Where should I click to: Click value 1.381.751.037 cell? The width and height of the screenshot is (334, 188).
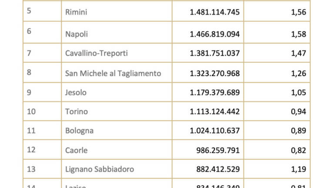click(x=208, y=53)
